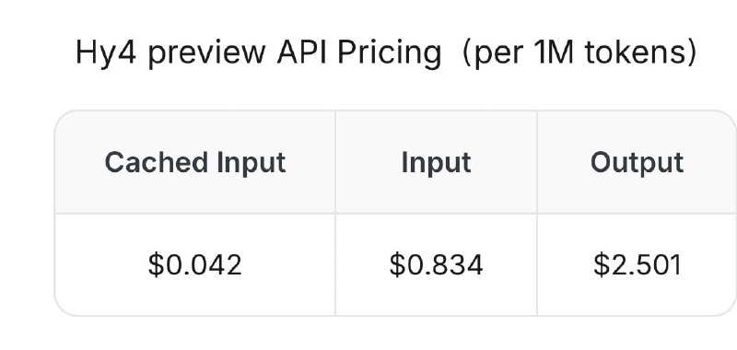Click the "1M" text in the title

[x=555, y=52]
